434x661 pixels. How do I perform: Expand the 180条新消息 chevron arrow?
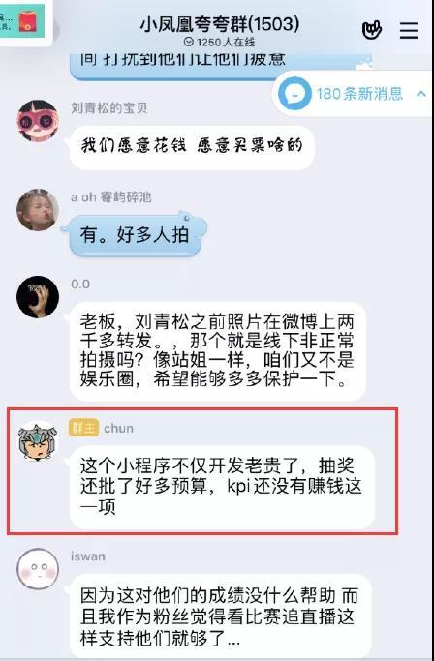coord(420,94)
